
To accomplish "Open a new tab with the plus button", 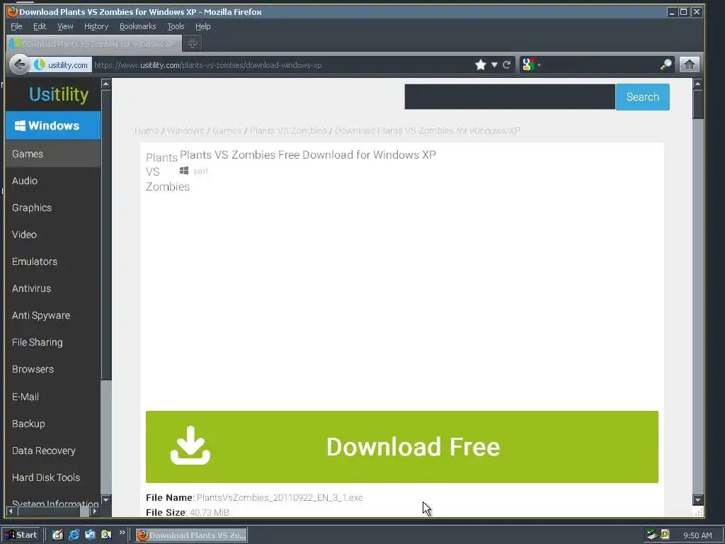I will tap(193, 43).
